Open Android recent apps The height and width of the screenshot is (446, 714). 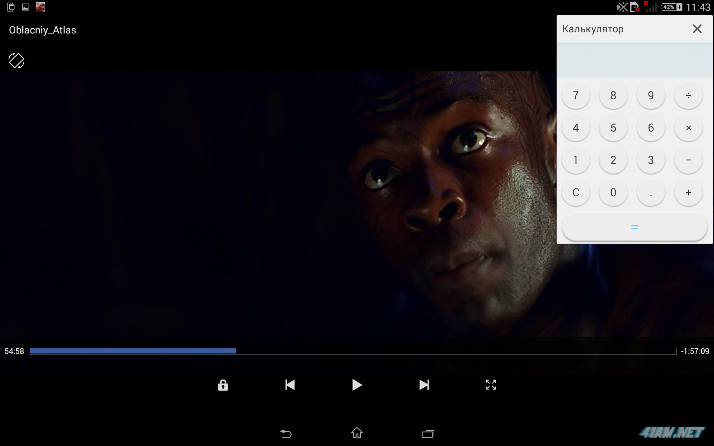[428, 434]
